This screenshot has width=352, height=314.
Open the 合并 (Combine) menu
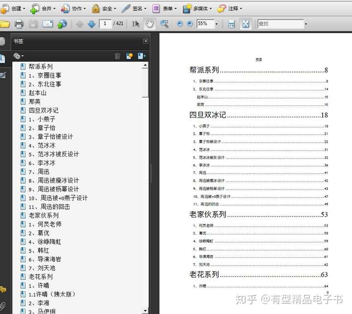(43, 8)
